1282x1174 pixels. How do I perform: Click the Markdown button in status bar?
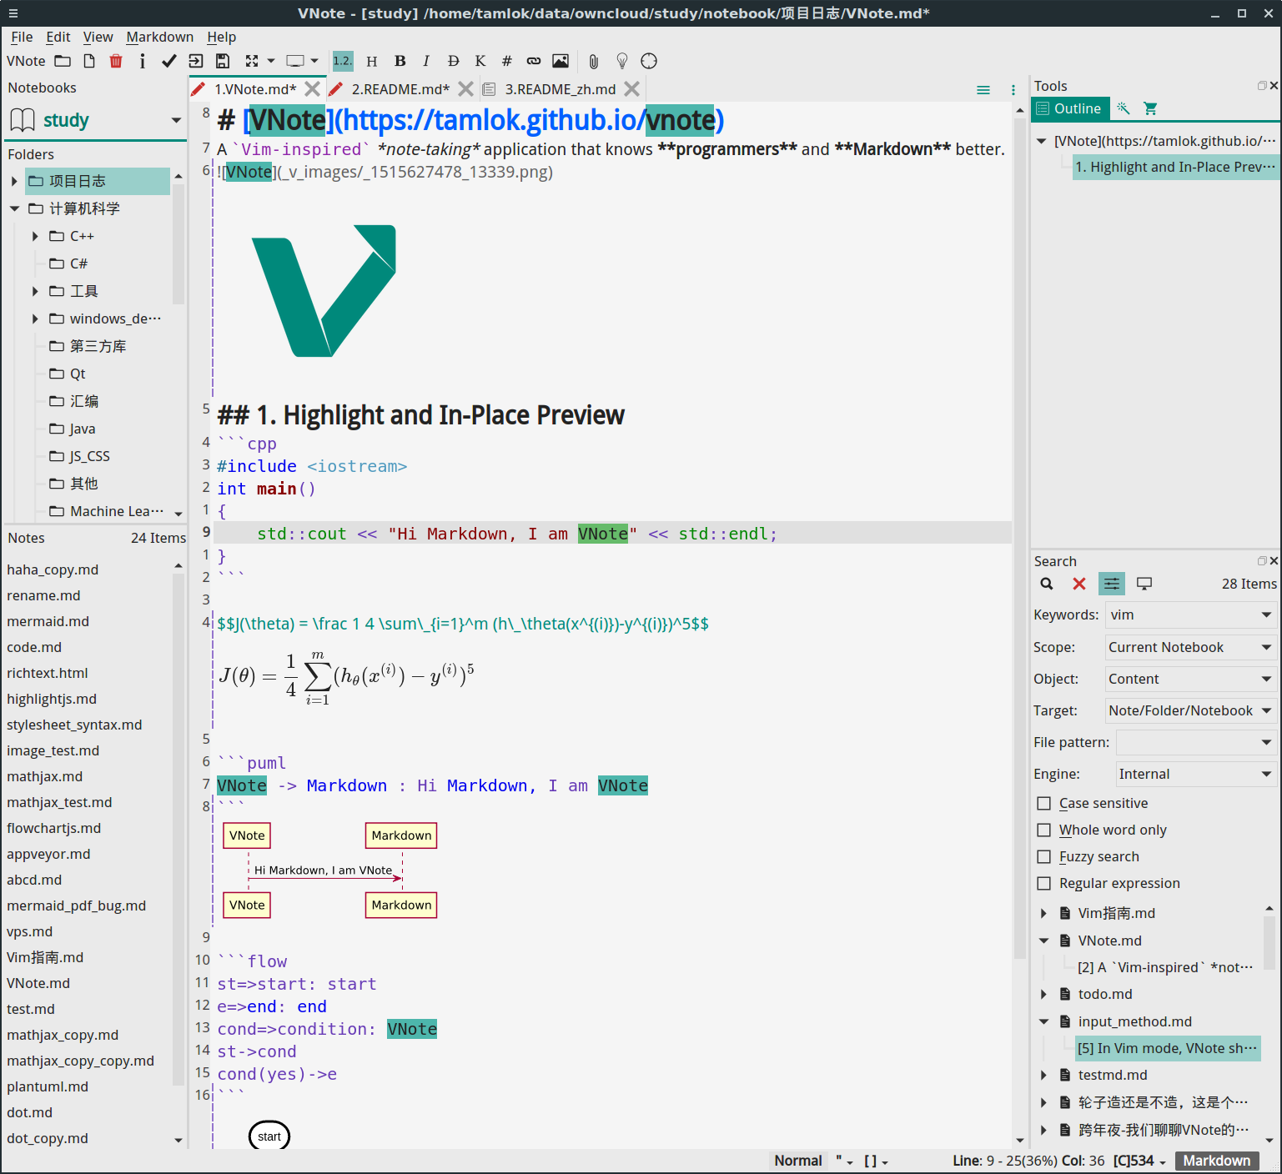(x=1217, y=1161)
